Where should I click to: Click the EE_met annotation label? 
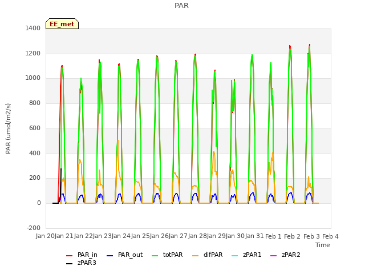[x=62, y=24]
